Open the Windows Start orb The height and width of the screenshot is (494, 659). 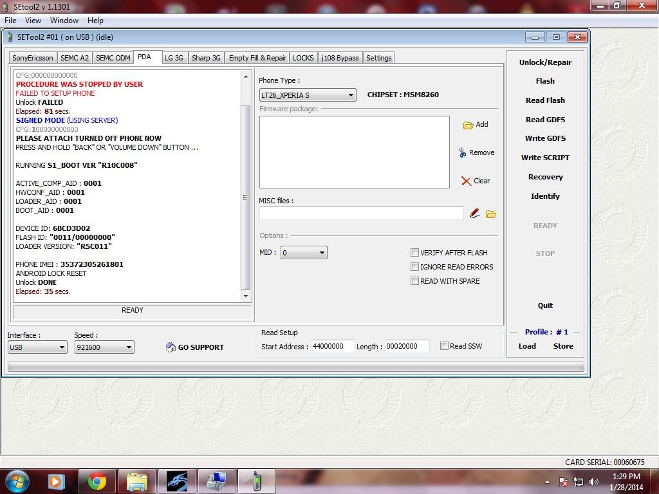click(x=17, y=481)
